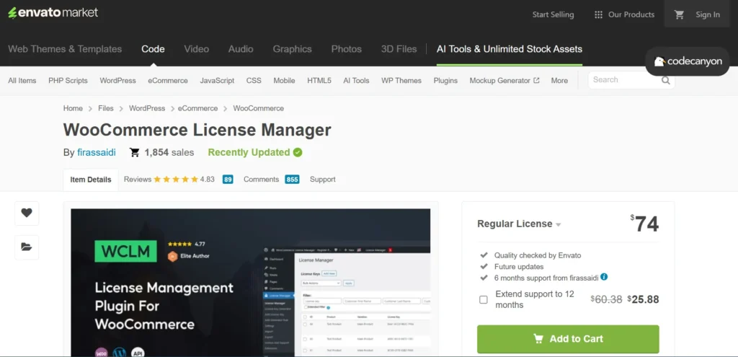This screenshot has width=738, height=357.
Task: Open PHP Scripts category
Action: pyautogui.click(x=68, y=81)
